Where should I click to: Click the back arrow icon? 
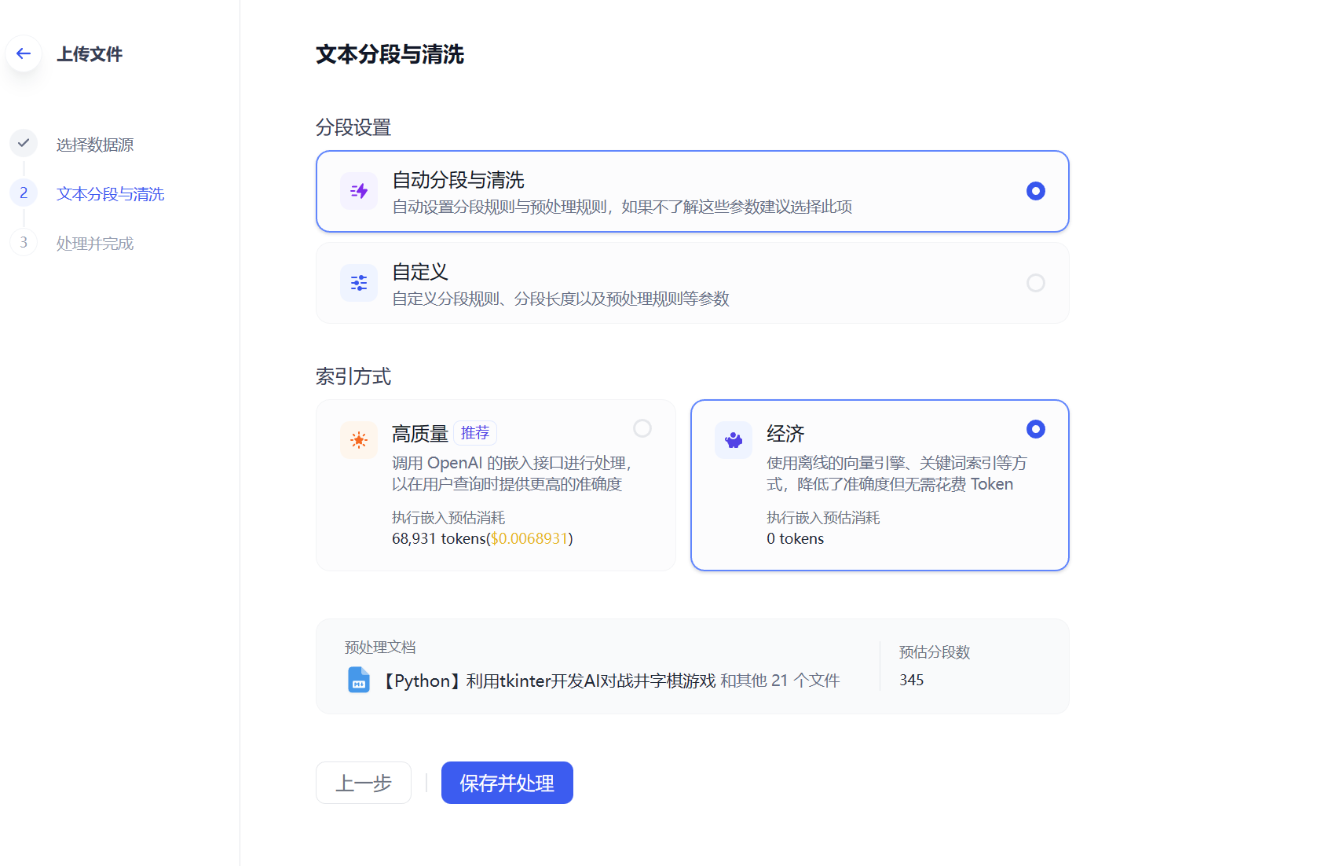(24, 53)
